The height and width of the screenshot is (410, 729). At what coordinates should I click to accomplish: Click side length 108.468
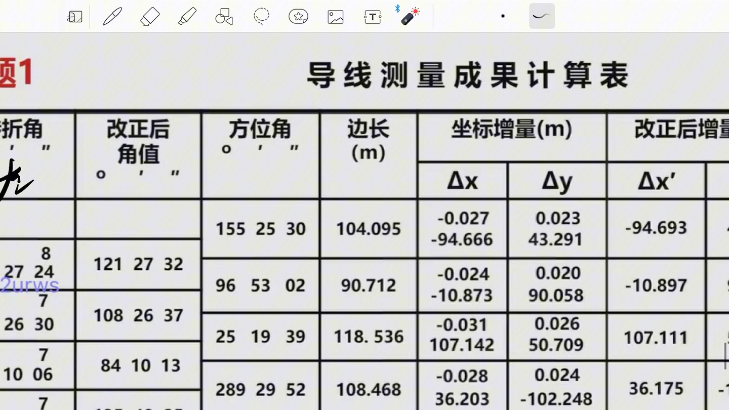pos(369,389)
